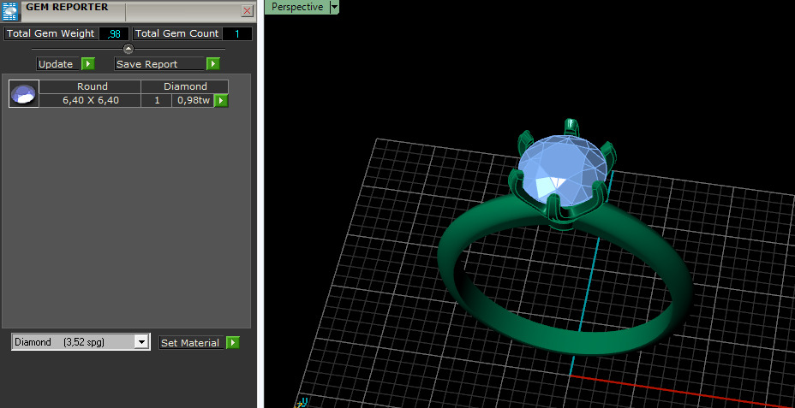Viewport: 795px width, 408px height.
Task: Click the 0,98tw weight cell
Action: pos(193,100)
